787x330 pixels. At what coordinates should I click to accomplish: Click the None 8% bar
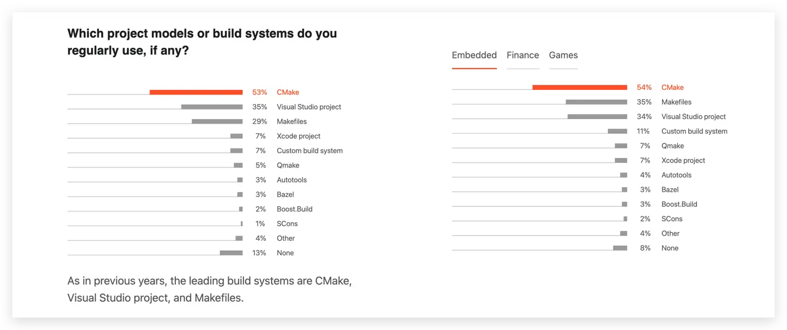pyautogui.click(x=620, y=248)
